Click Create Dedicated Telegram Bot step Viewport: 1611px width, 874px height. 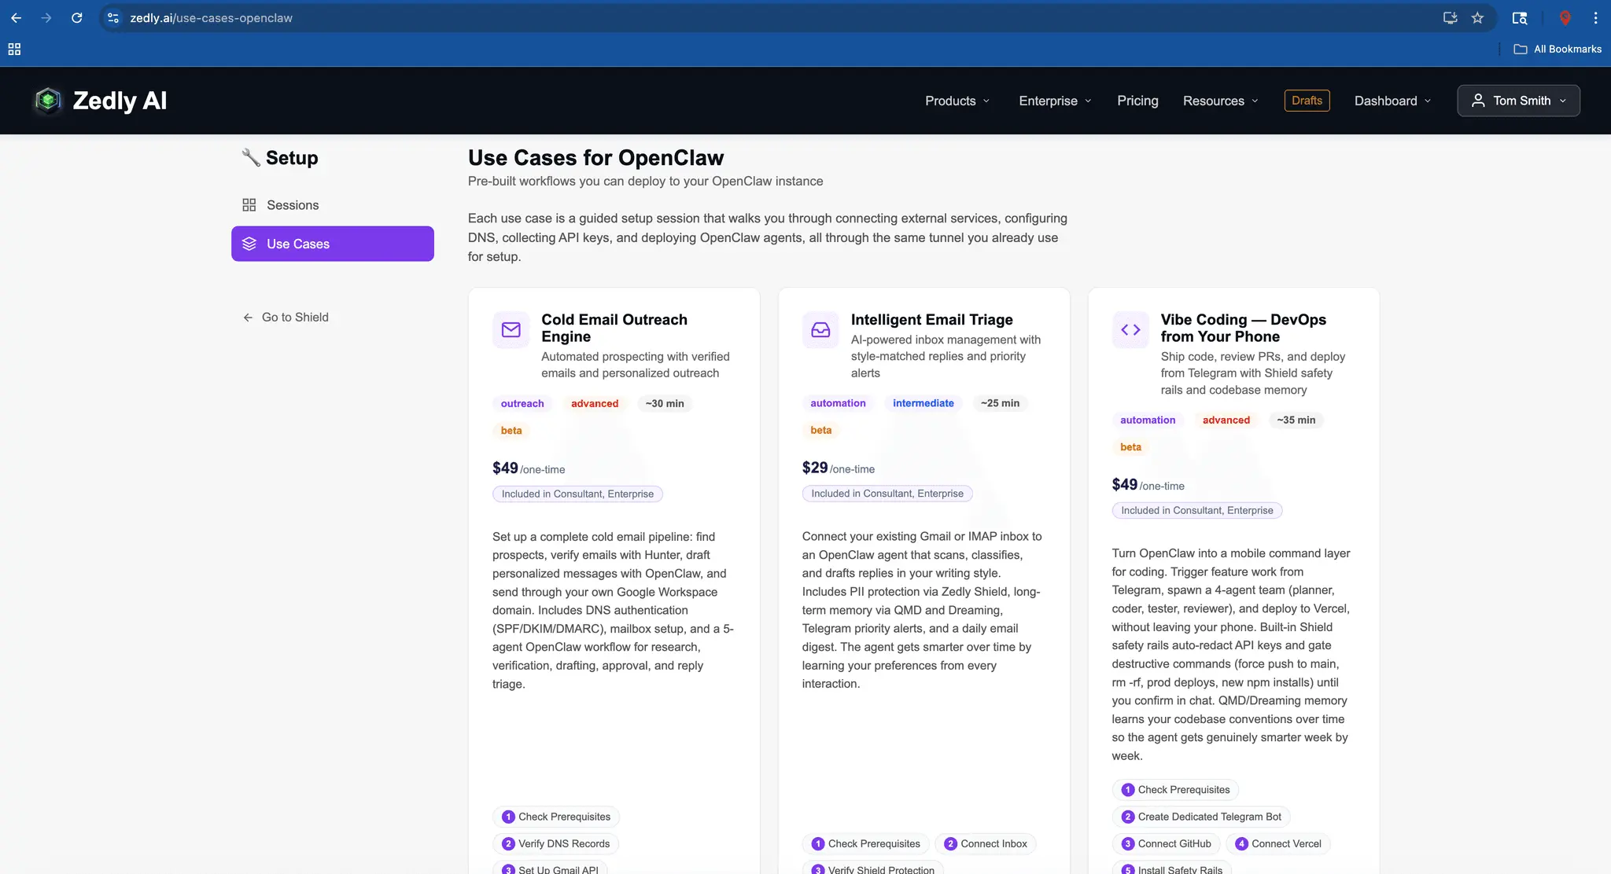coord(1201,817)
